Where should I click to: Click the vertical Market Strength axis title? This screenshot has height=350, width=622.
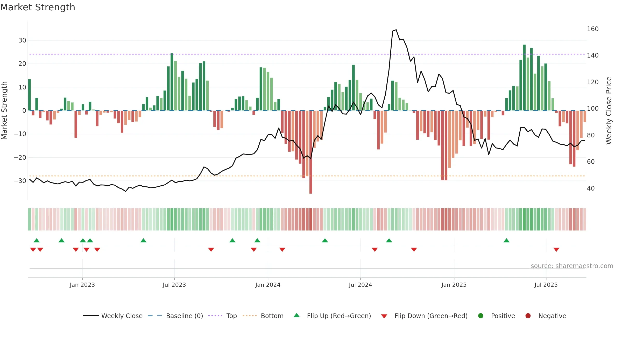(4, 110)
